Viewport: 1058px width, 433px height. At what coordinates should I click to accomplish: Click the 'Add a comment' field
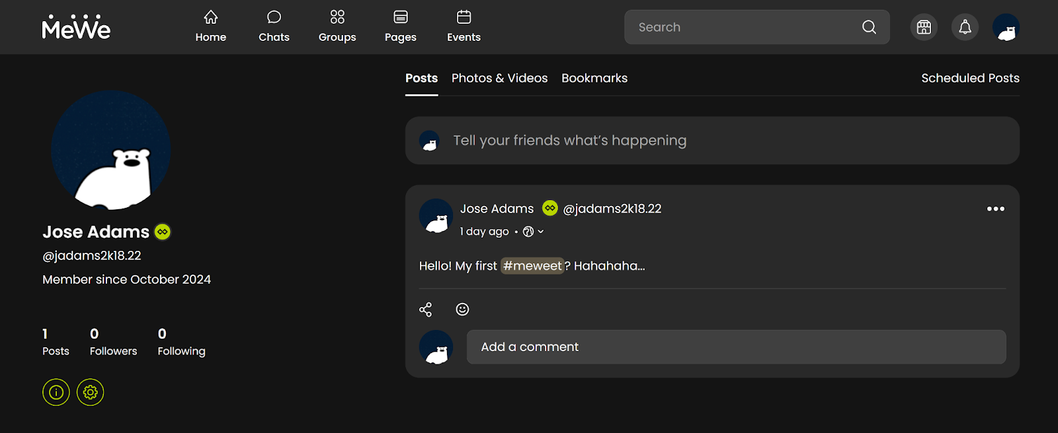coord(736,347)
